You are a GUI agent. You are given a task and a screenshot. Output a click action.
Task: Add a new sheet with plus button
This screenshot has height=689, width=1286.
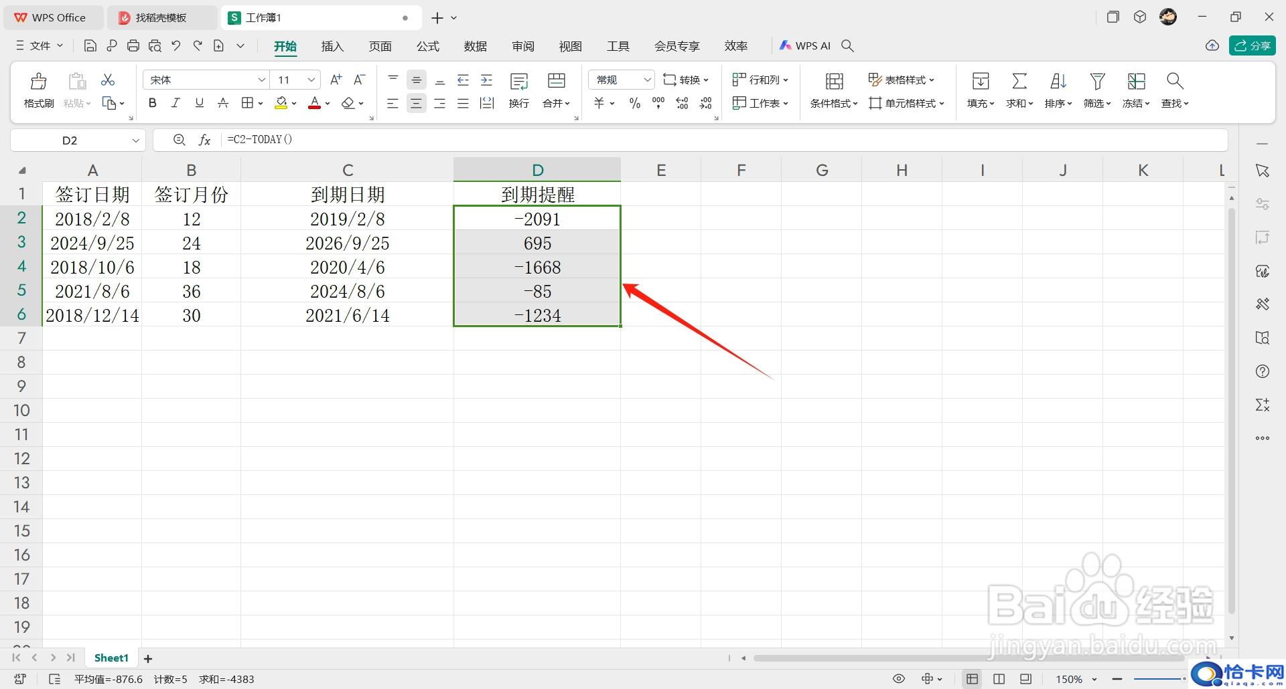[x=148, y=659]
